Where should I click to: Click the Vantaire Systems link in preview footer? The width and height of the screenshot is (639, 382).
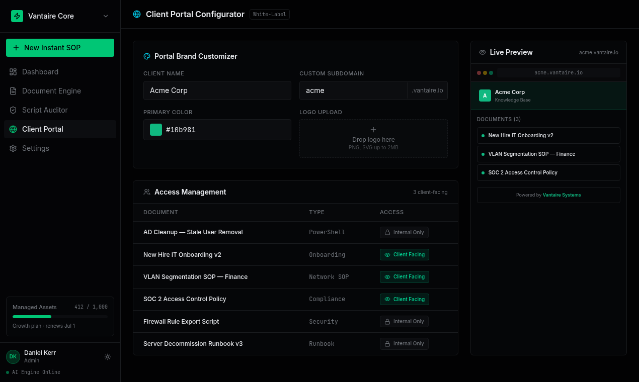click(x=562, y=195)
